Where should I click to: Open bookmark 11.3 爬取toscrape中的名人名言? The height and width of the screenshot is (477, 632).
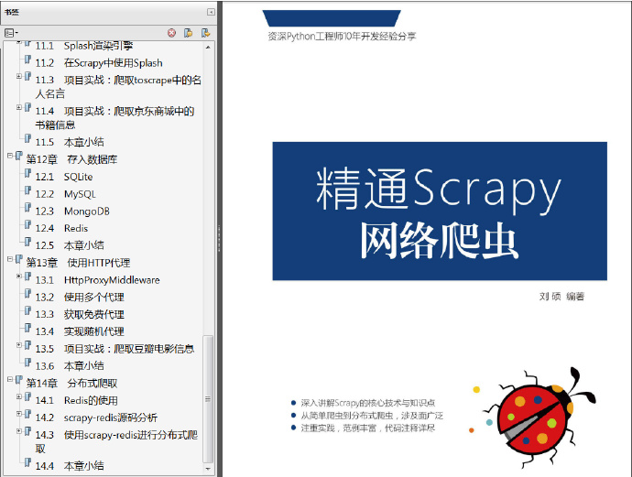[118, 87]
